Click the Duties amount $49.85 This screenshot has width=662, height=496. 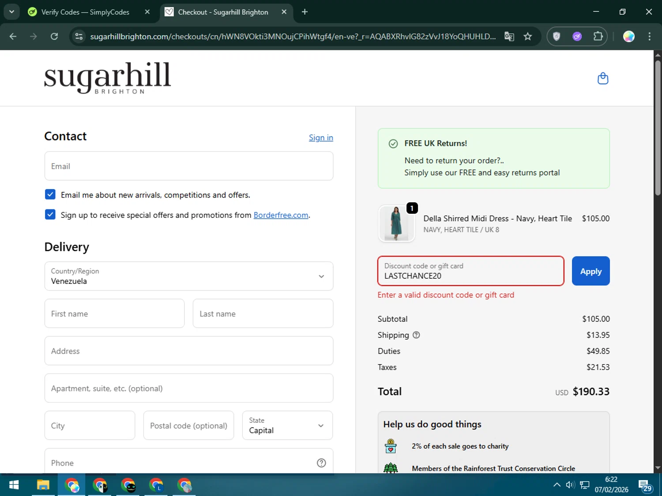pyautogui.click(x=598, y=351)
